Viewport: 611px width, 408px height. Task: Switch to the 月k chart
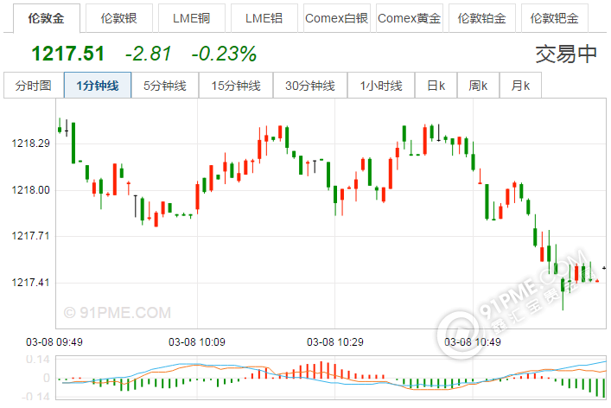click(x=520, y=86)
